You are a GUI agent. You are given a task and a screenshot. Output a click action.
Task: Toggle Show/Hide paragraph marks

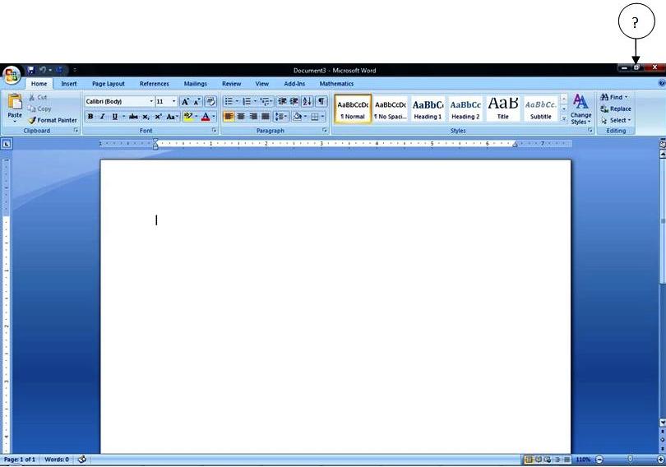321,102
